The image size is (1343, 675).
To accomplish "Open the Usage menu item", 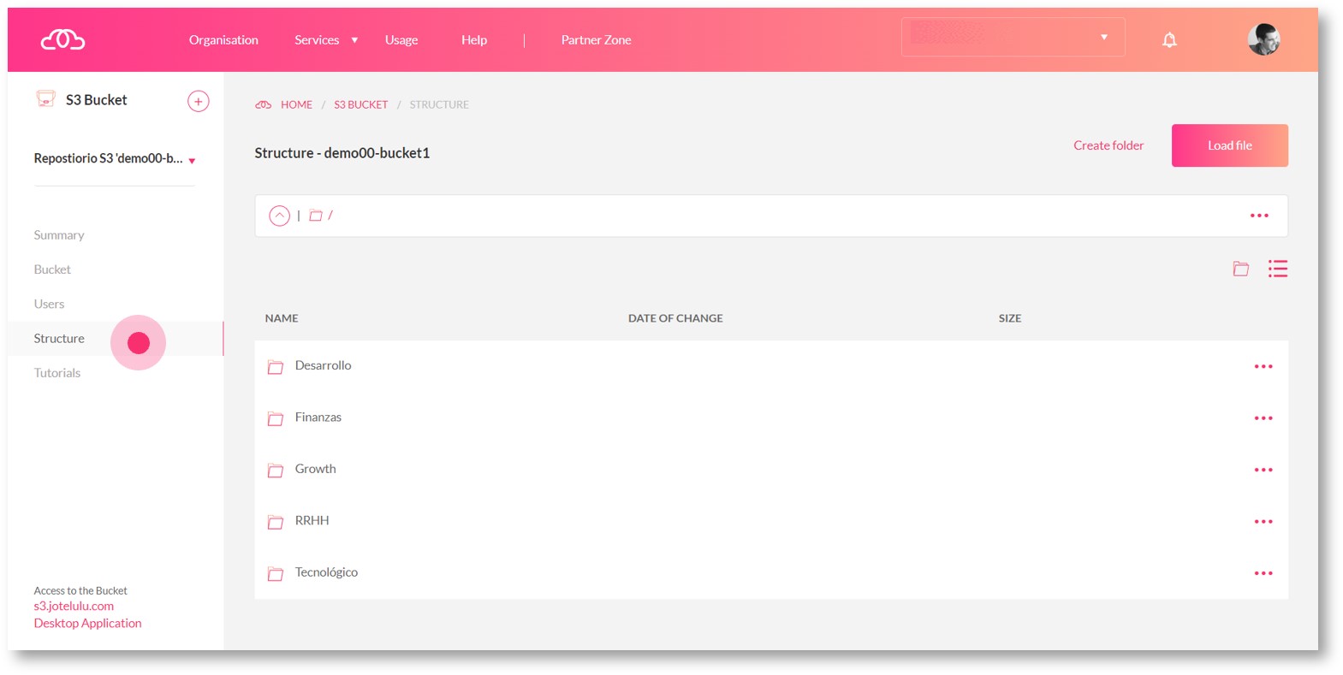I will pos(401,40).
